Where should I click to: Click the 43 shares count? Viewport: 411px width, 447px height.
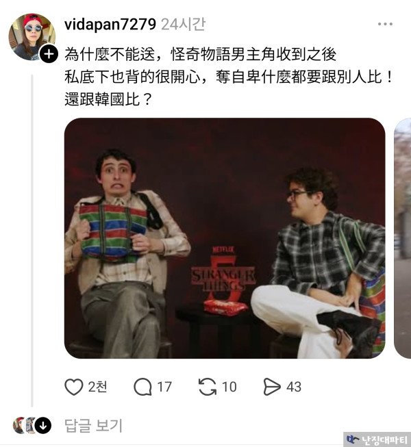coord(294,387)
